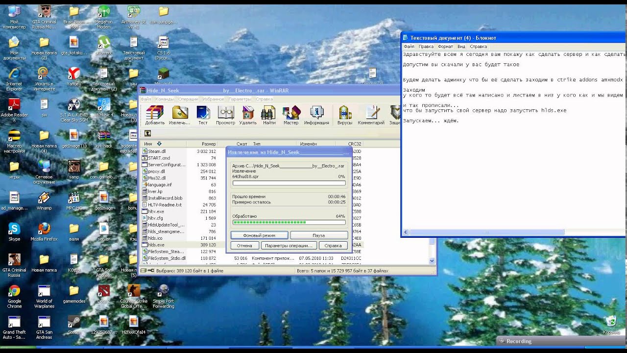Select the Skype desktop icon
Image resolution: width=627 pixels, height=353 pixels.
click(14, 228)
